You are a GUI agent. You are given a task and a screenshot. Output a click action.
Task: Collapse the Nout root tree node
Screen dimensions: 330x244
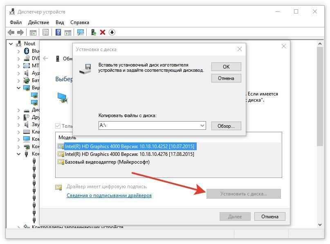coord(11,44)
